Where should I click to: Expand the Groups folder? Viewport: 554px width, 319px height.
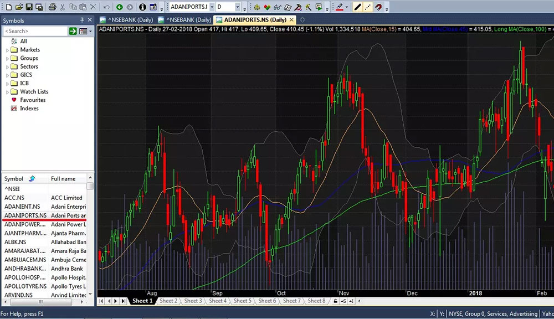click(x=7, y=58)
